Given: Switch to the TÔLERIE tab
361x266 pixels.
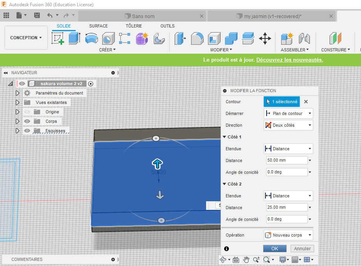Looking at the screenshot, I should pos(134,26).
